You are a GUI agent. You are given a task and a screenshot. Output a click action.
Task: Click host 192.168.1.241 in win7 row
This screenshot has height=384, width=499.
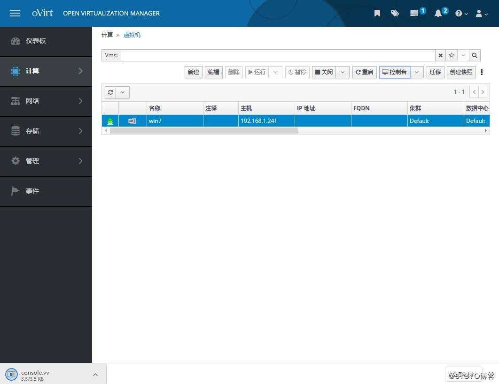coord(259,121)
